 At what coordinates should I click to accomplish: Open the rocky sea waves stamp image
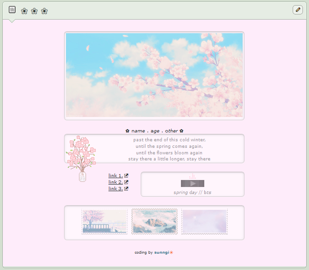coord(154,222)
